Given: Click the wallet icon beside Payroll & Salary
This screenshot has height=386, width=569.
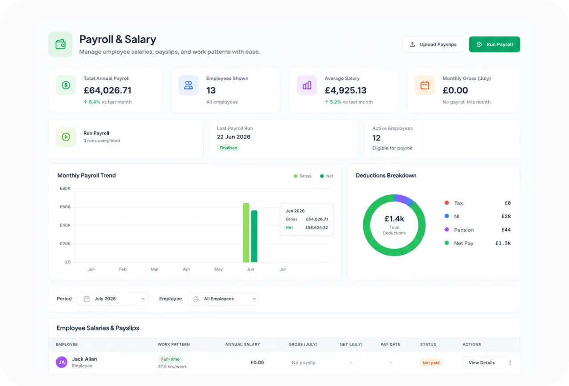Looking at the screenshot, I should point(60,44).
